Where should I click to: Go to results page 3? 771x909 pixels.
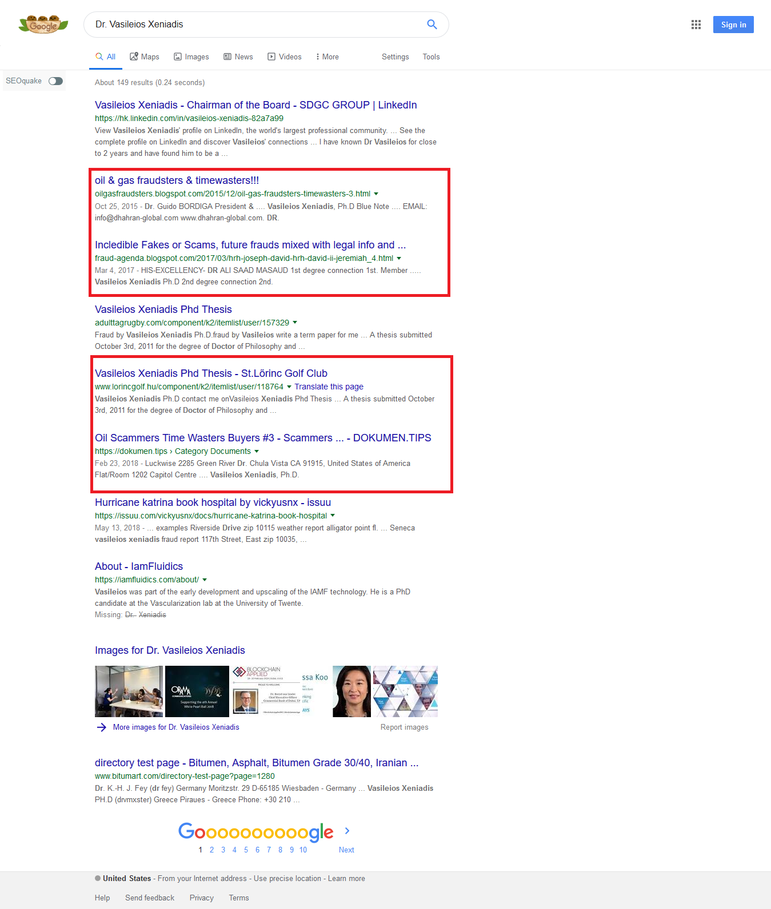click(223, 850)
